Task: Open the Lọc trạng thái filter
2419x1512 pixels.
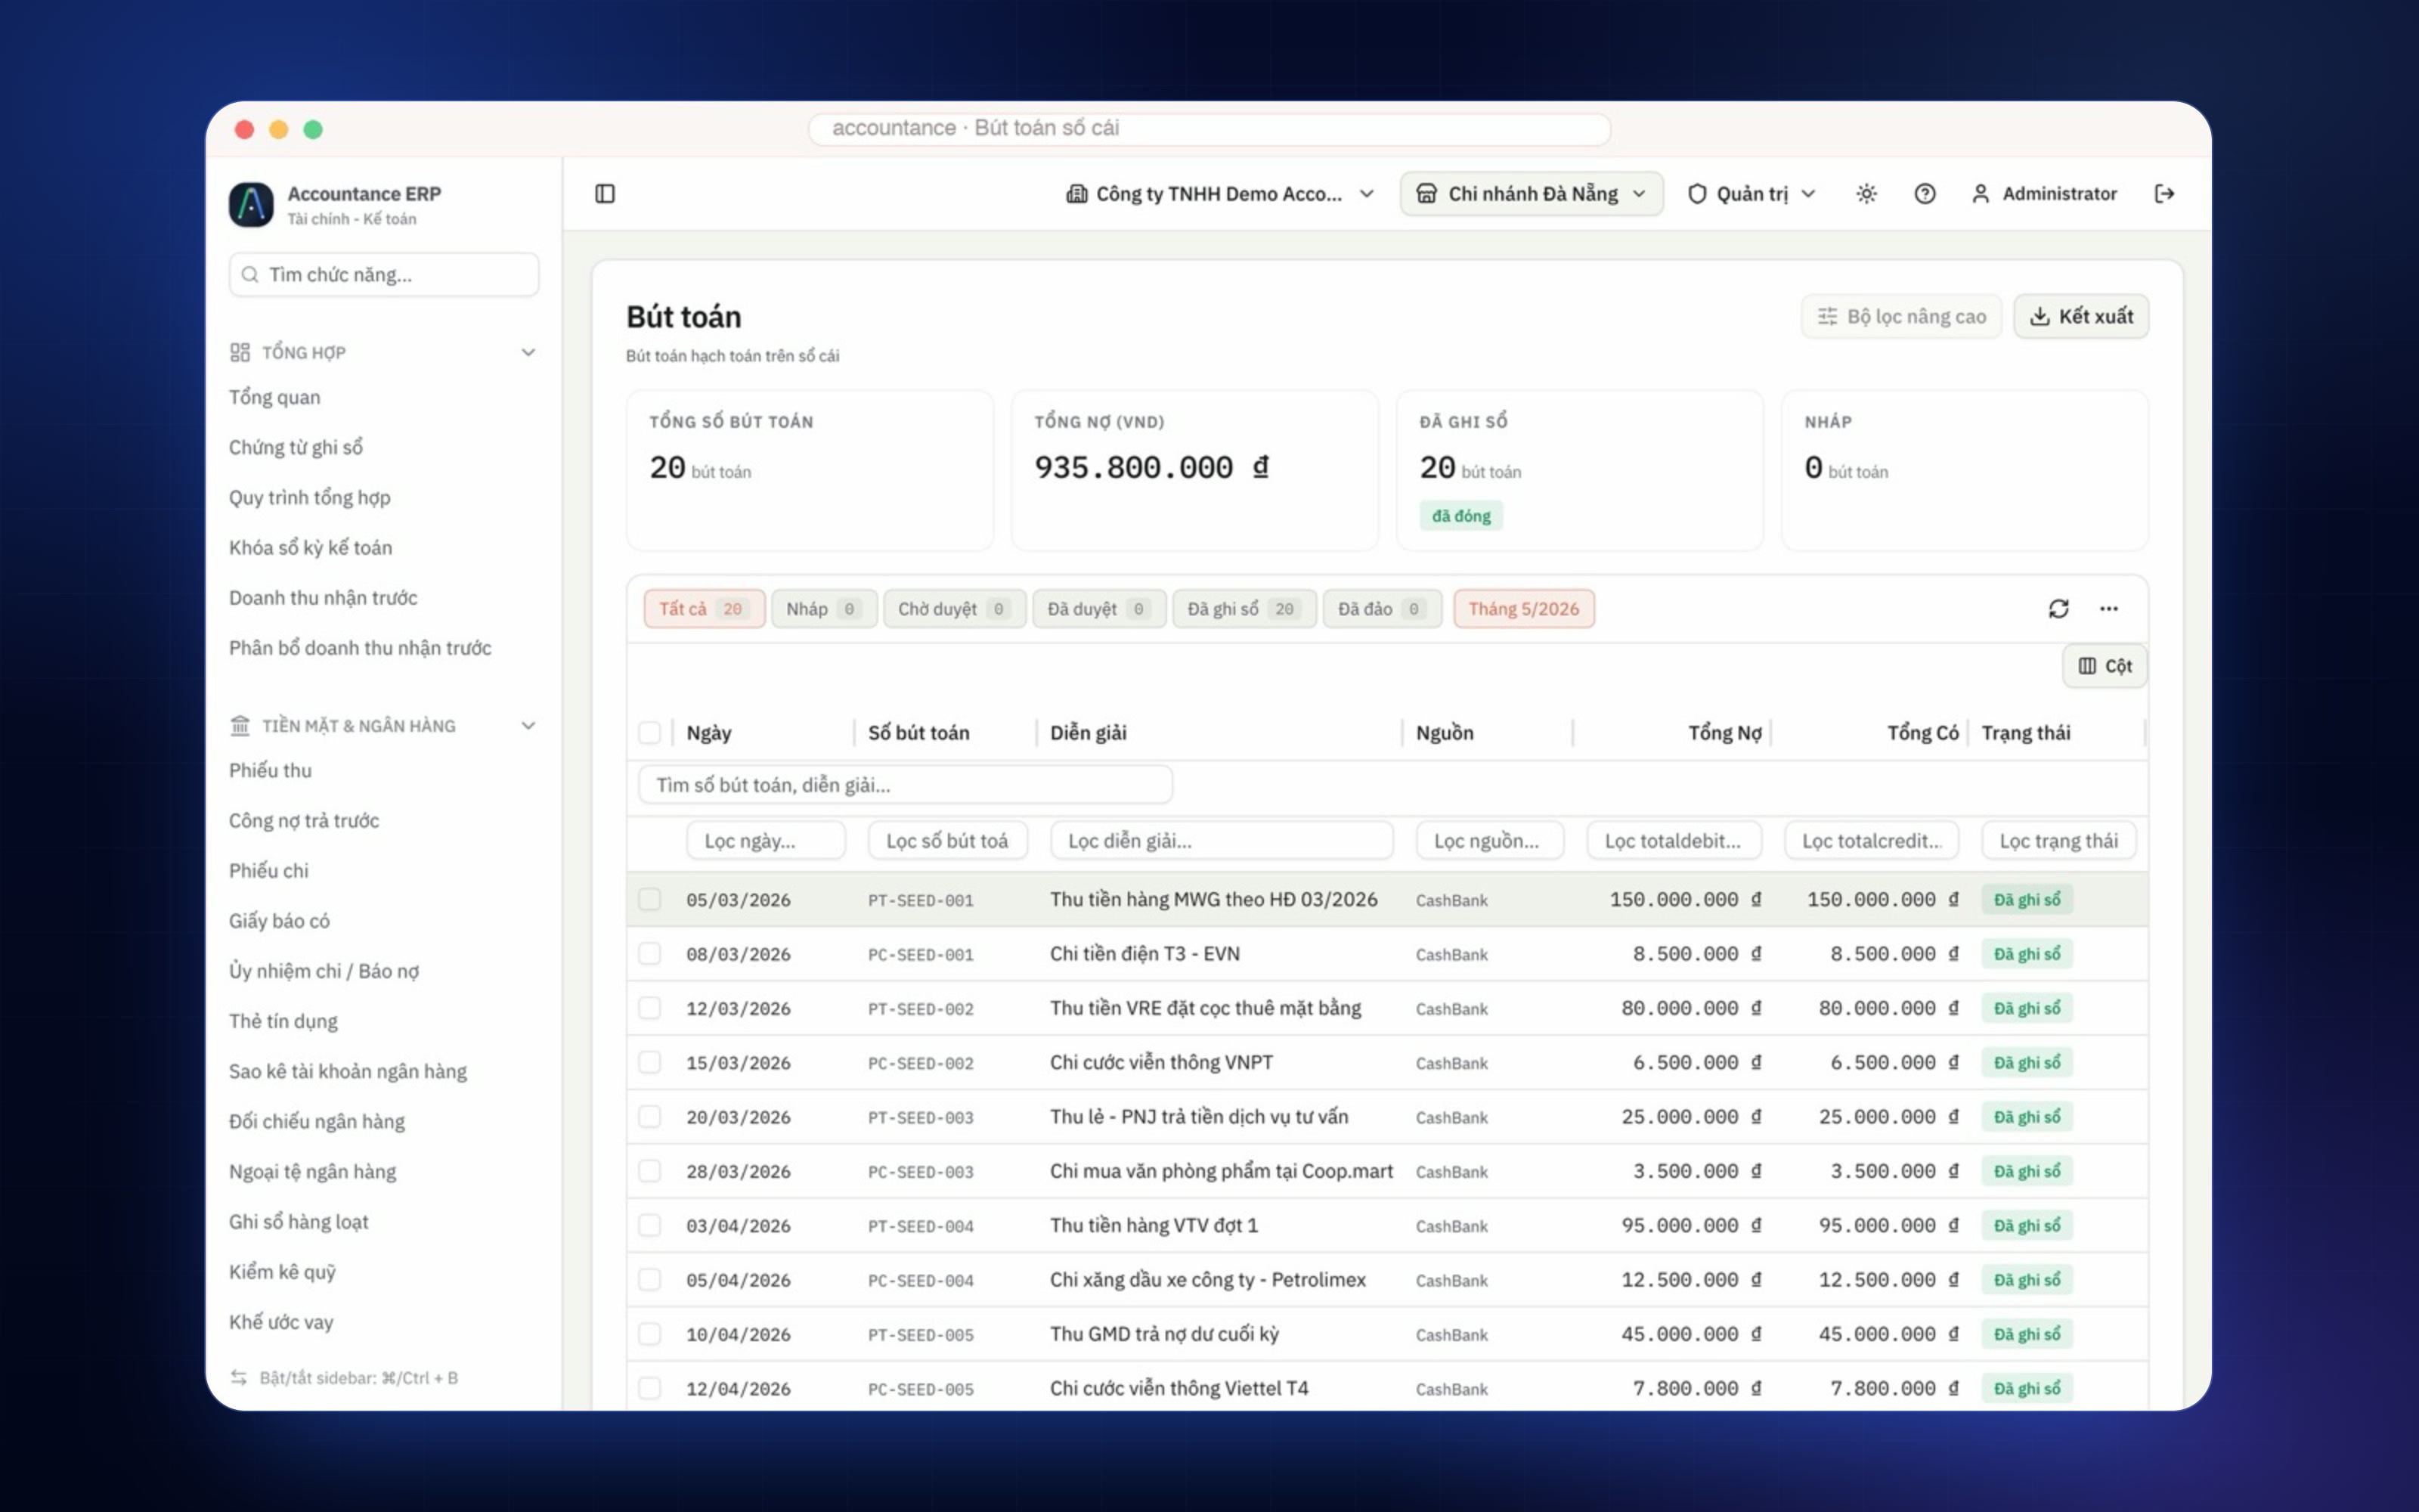Action: coord(2058,840)
